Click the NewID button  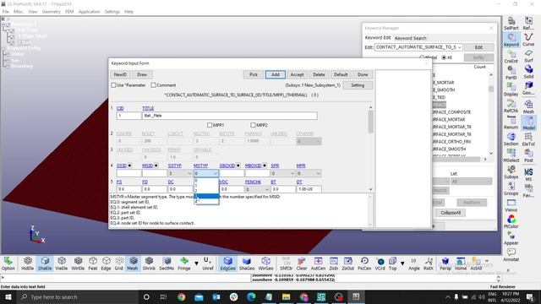[x=120, y=75]
